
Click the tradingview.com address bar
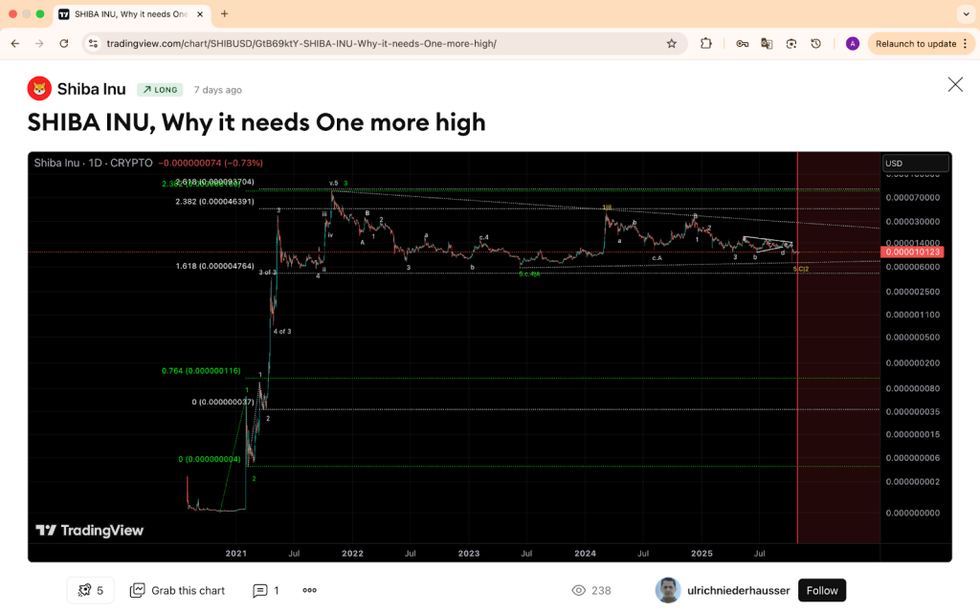point(383,43)
